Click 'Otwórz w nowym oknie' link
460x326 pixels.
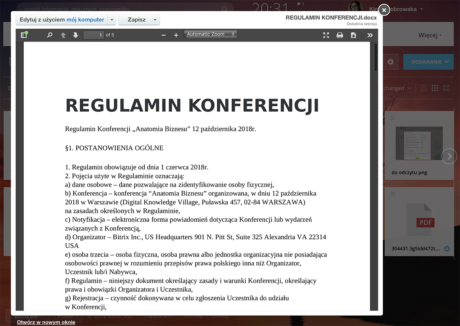[46, 322]
